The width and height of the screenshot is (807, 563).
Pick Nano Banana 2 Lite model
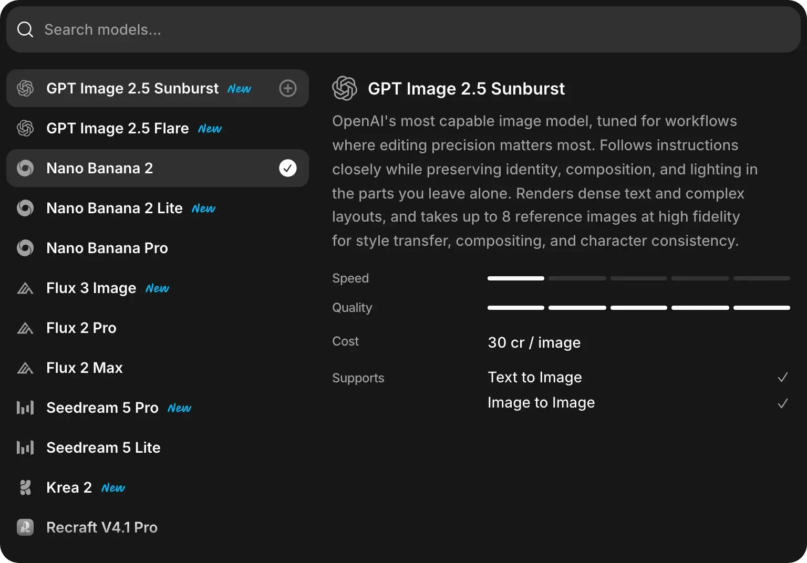point(158,208)
